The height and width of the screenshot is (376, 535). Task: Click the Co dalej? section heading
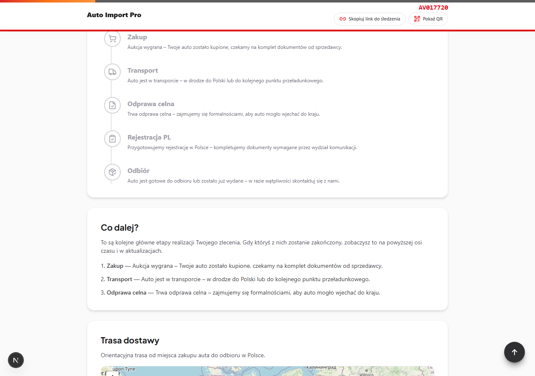pos(120,228)
